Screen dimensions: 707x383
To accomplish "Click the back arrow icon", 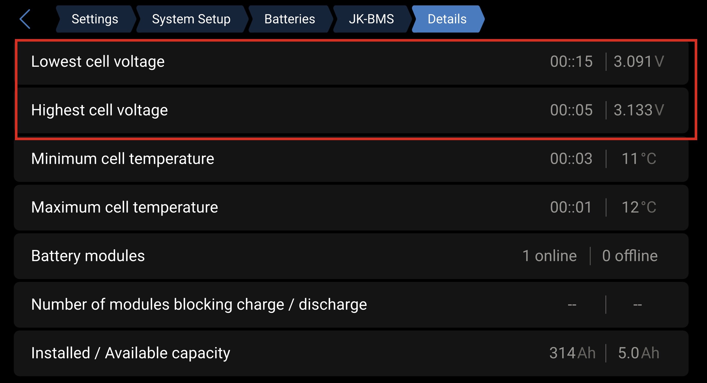I will (25, 19).
